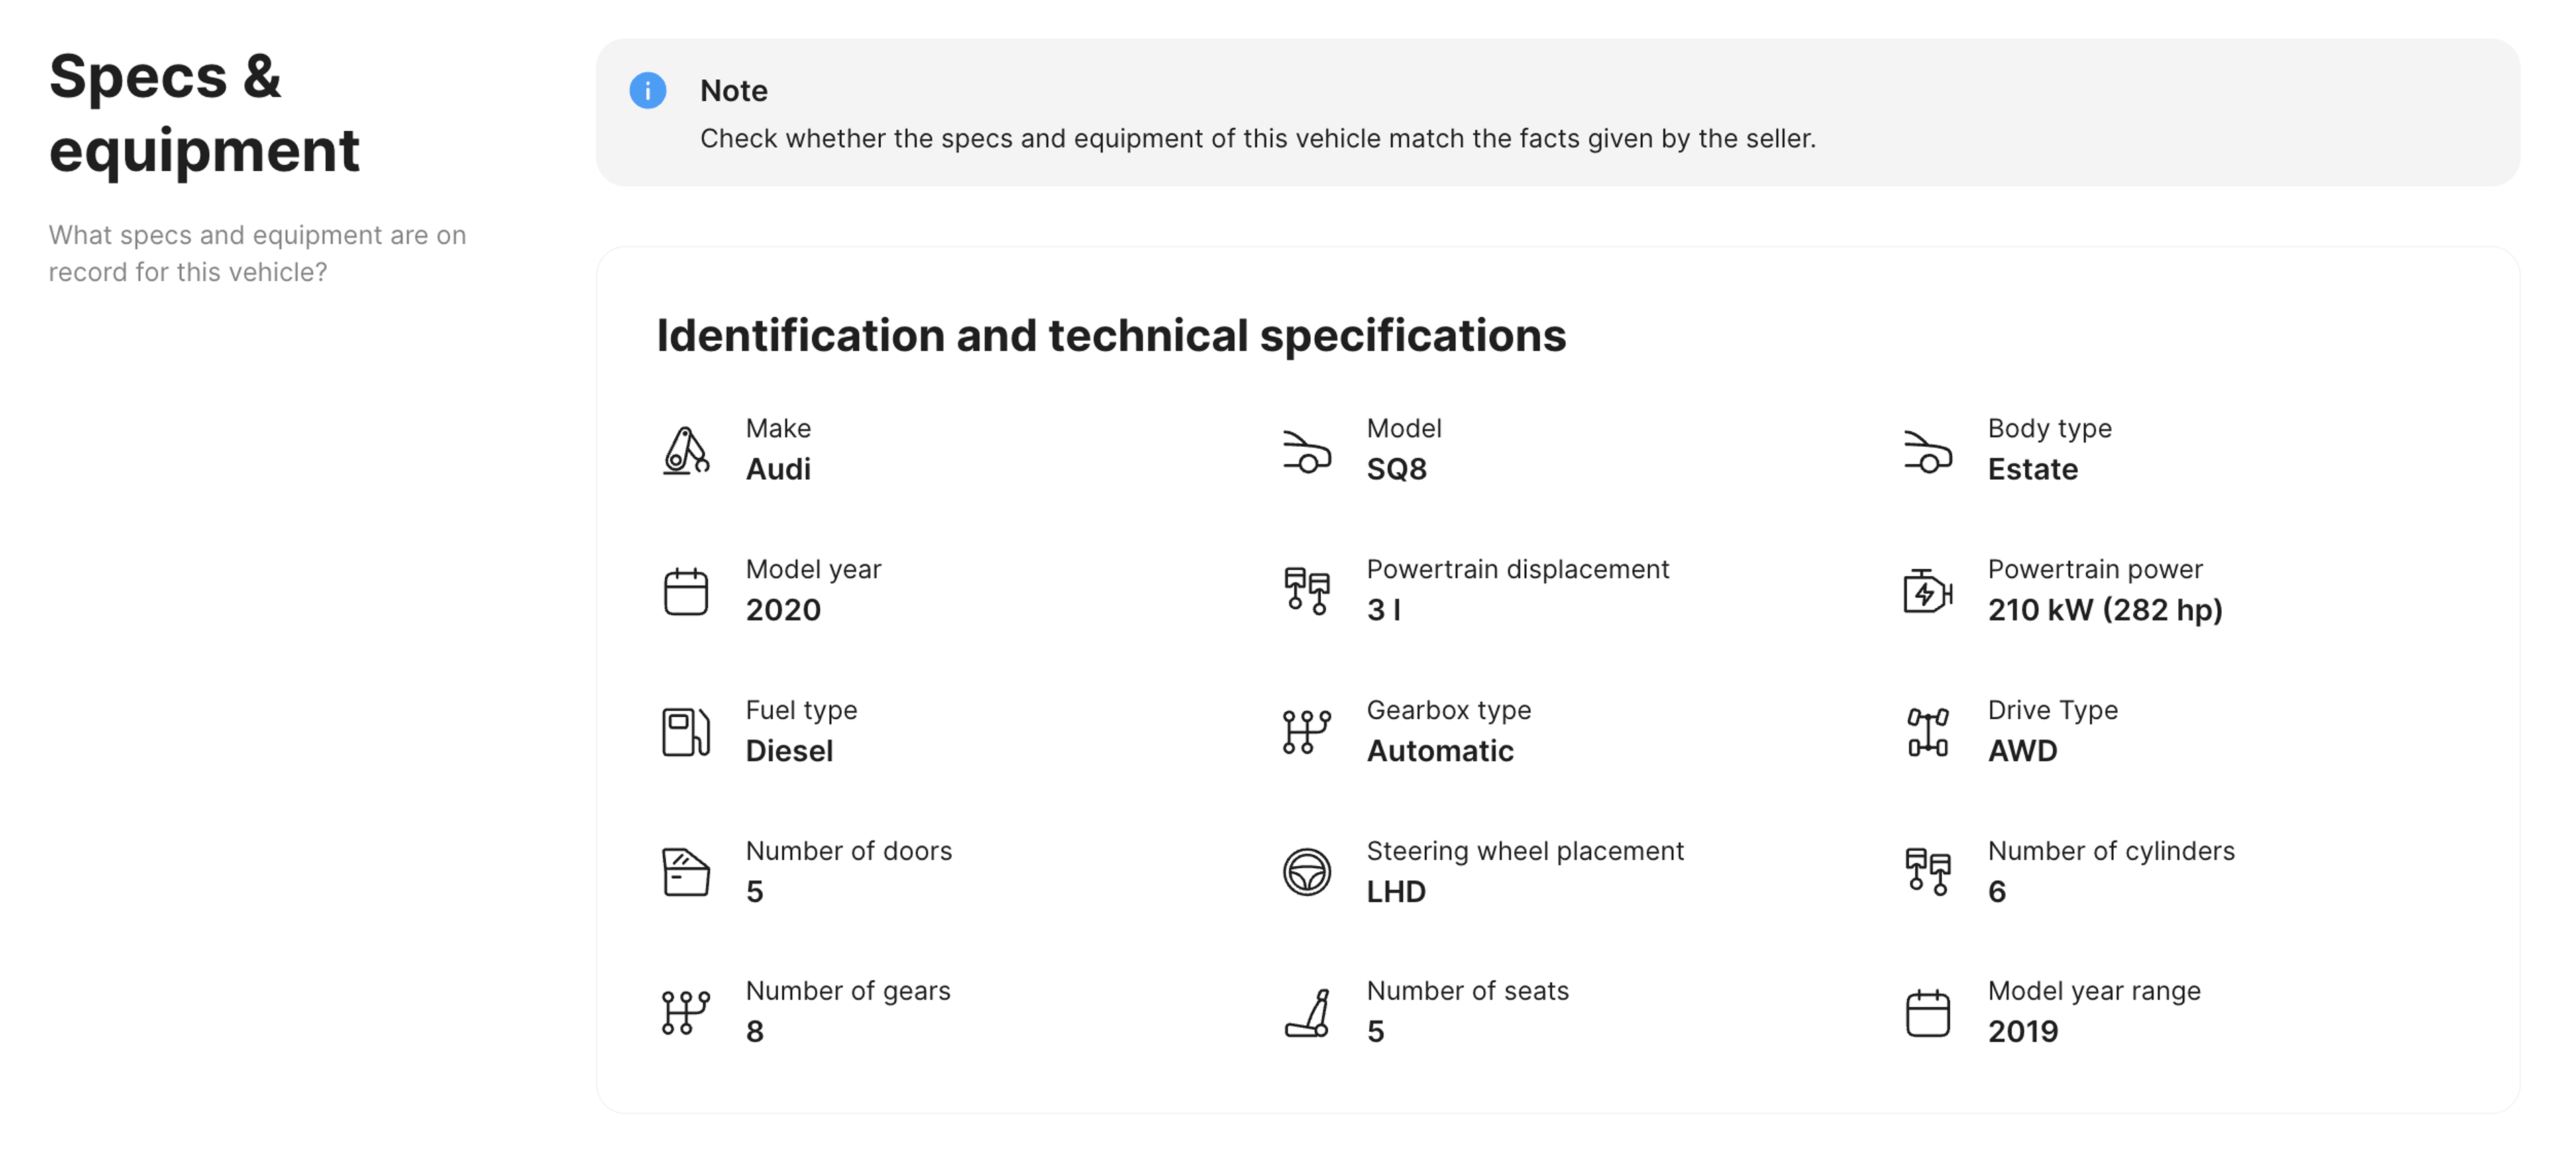Click the calendar icon for Model year
The height and width of the screenshot is (1164, 2576).
point(686,591)
